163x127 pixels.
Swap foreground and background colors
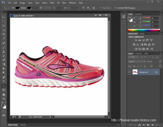pos(5,102)
